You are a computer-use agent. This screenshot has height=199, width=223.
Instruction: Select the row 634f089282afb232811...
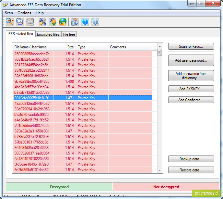[x=83, y=70]
